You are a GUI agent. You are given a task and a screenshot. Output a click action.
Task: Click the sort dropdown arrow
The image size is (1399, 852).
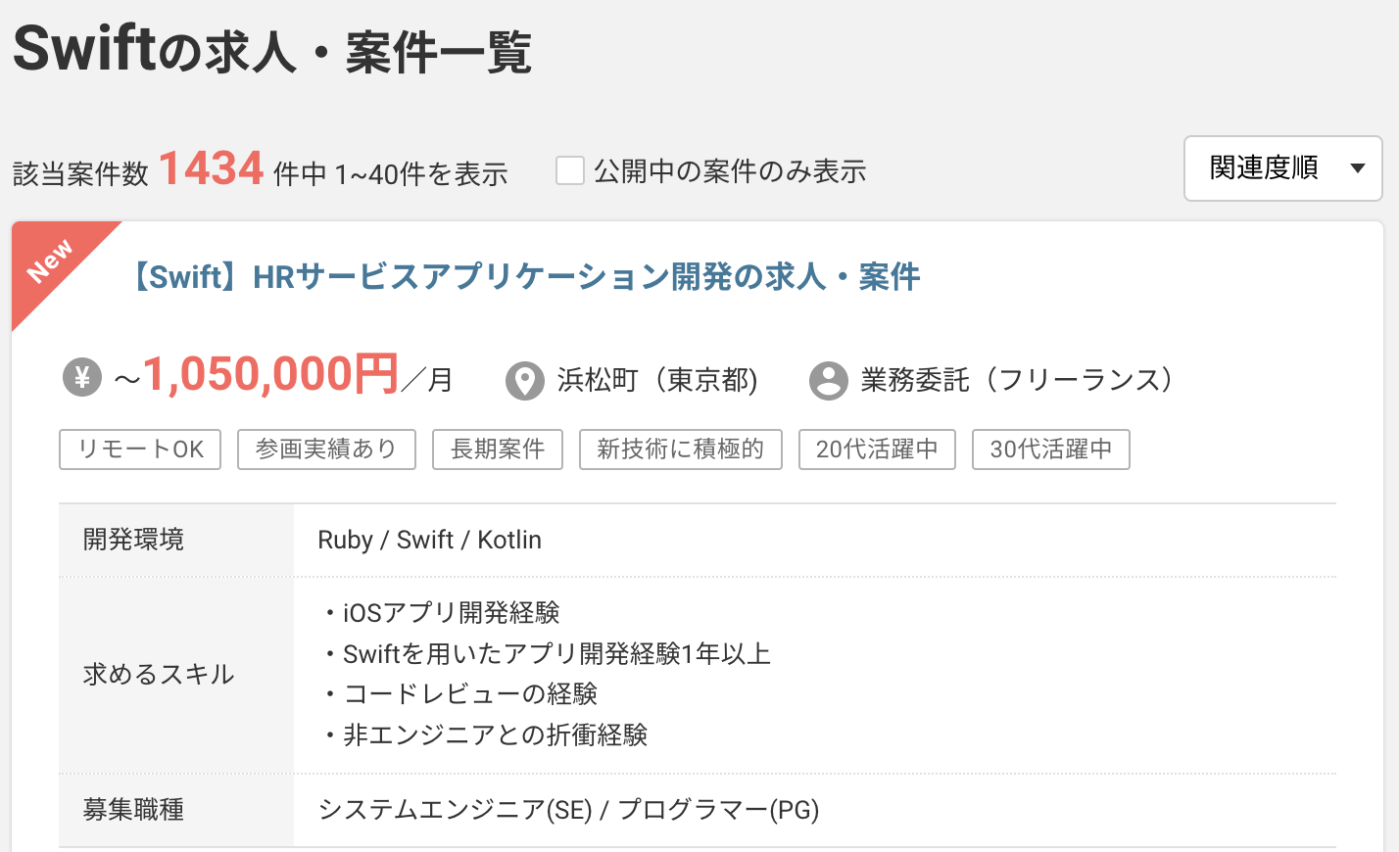[x=1358, y=168]
